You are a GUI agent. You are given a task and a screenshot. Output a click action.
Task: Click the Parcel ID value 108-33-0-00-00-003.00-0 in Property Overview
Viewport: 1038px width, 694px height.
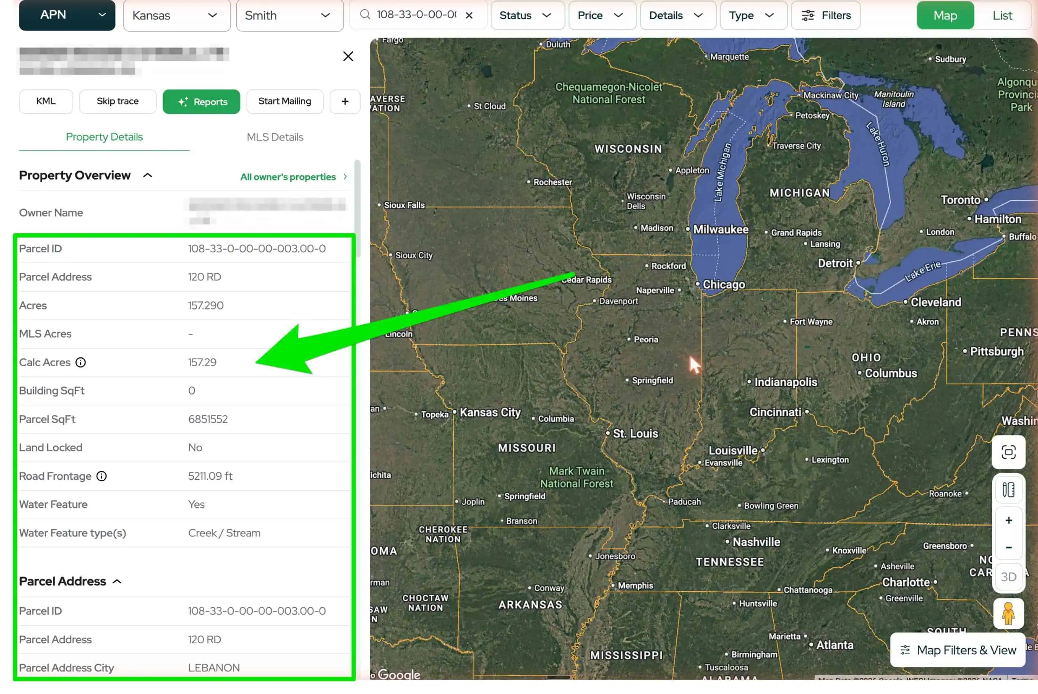pyautogui.click(x=257, y=249)
